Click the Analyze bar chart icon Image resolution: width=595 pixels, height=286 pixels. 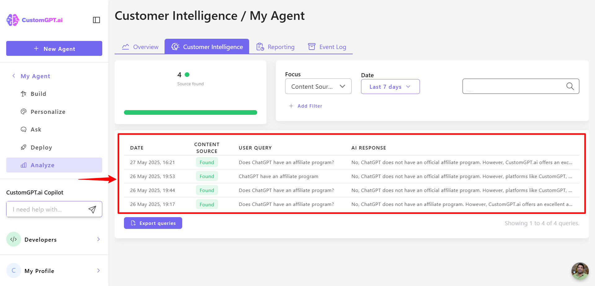(x=24, y=165)
